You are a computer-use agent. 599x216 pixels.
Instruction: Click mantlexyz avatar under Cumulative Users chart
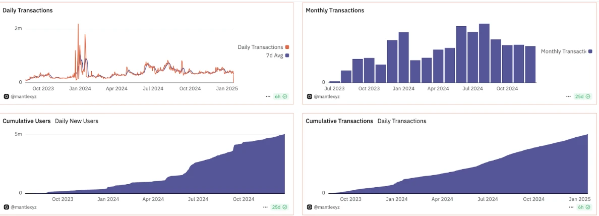[6, 207]
